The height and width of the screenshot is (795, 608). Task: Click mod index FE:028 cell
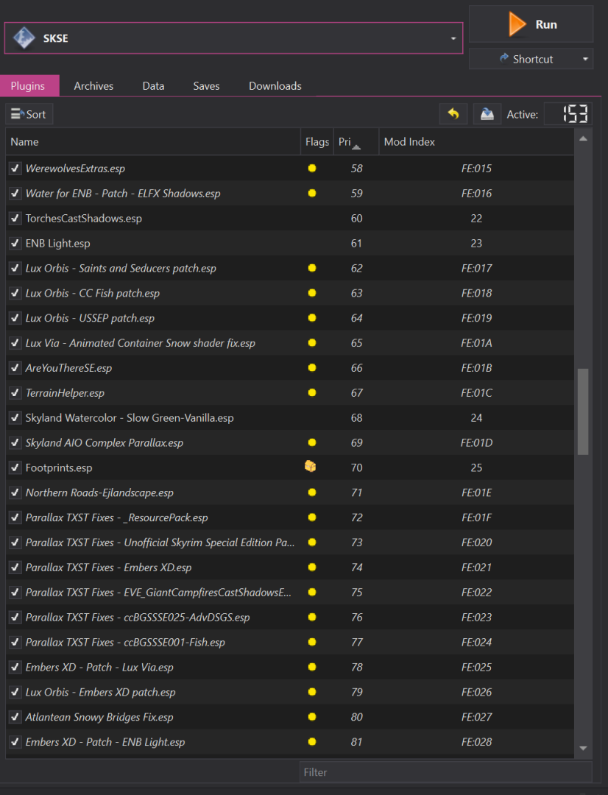tap(476, 742)
